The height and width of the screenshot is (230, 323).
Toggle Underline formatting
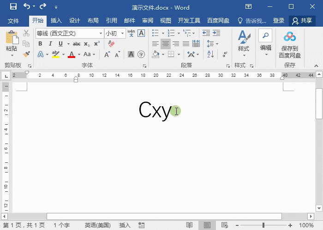coord(60,44)
